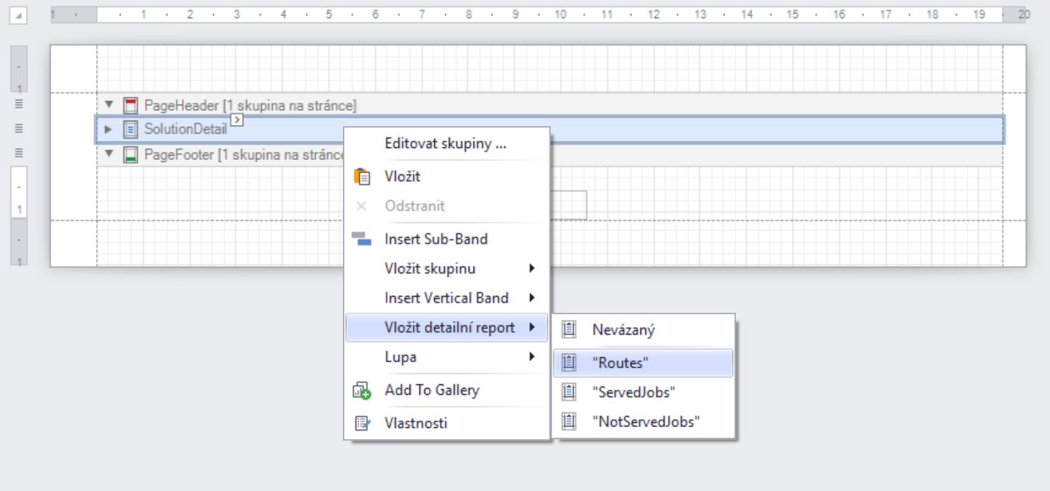Select the Vložit paste entry

click(x=446, y=176)
